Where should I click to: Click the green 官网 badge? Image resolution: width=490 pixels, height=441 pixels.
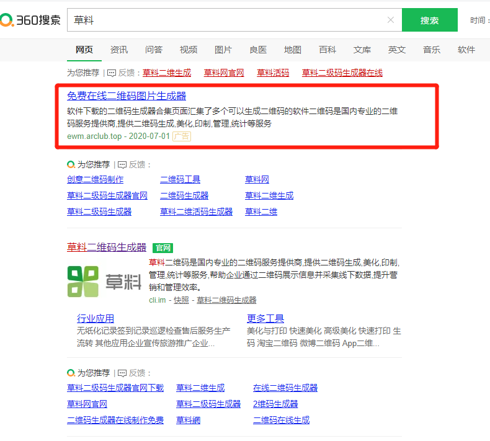[x=163, y=247]
